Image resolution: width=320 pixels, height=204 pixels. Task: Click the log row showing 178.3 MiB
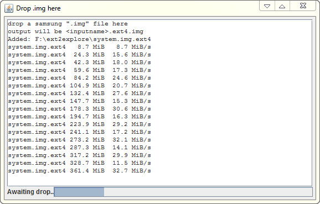[x=79, y=109]
